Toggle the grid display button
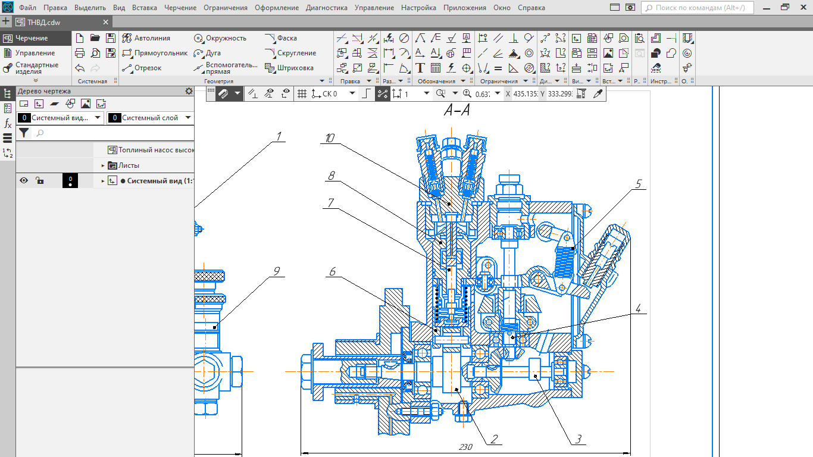 point(302,93)
